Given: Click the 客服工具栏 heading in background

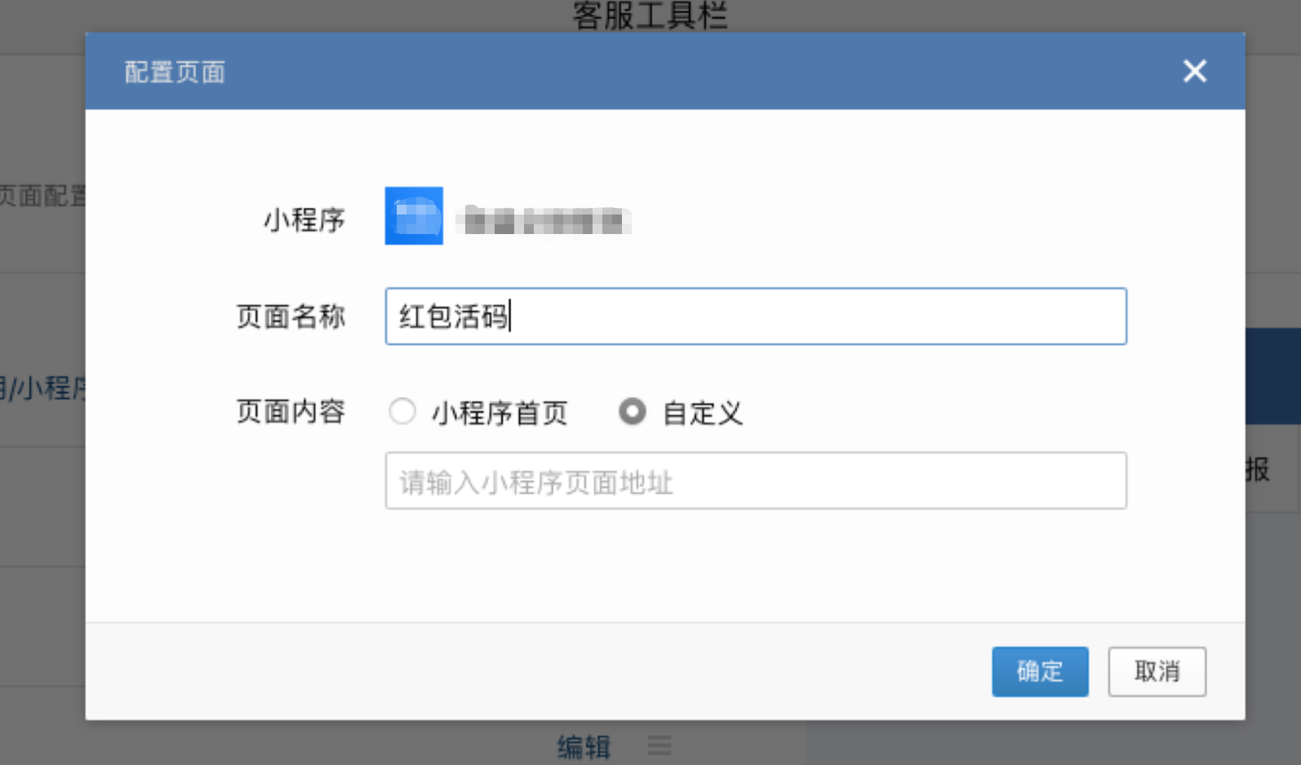Looking at the screenshot, I should (x=650, y=15).
